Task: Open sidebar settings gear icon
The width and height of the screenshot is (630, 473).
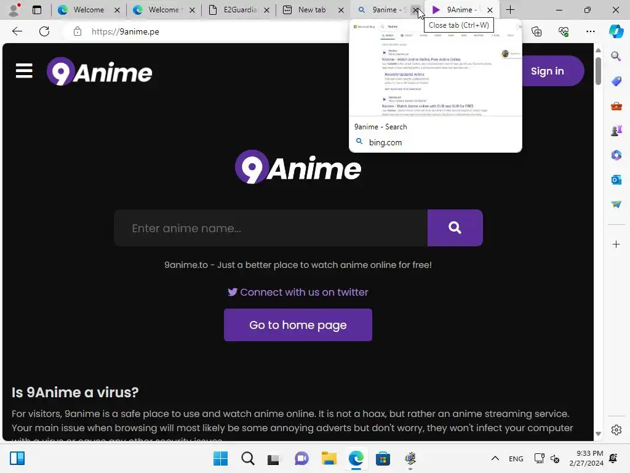Action: coord(616,430)
